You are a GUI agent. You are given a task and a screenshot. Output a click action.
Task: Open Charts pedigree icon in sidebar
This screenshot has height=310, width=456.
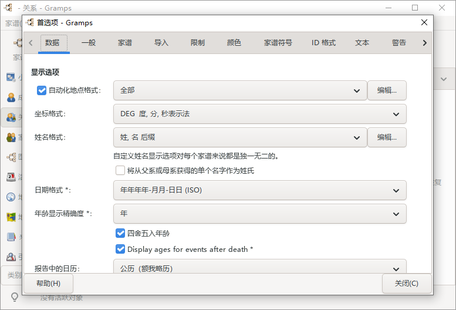11,157
